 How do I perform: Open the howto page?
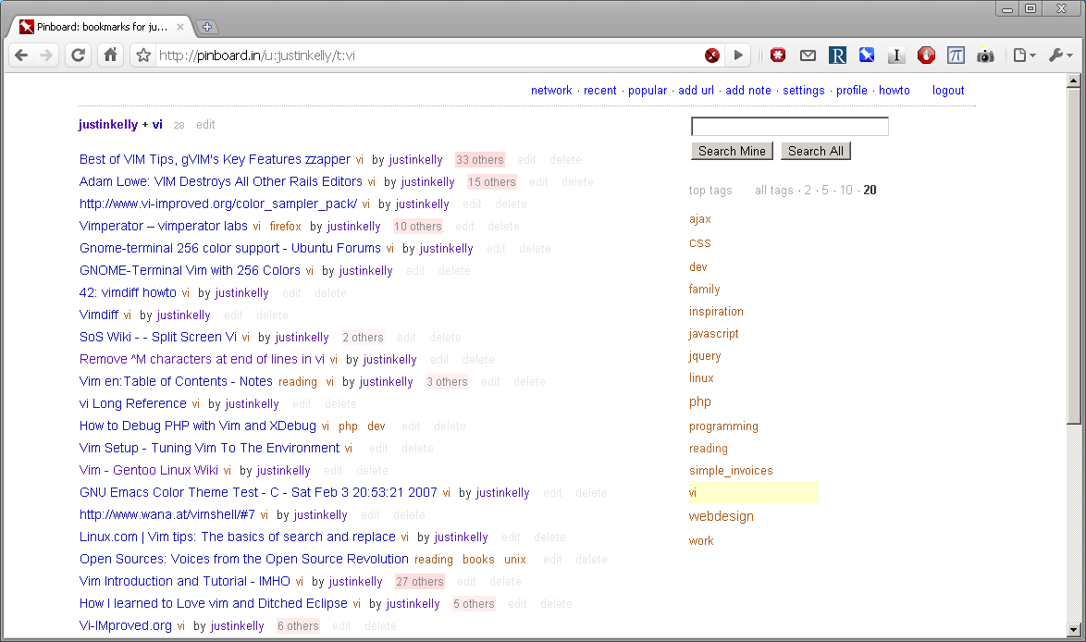pyautogui.click(x=895, y=90)
